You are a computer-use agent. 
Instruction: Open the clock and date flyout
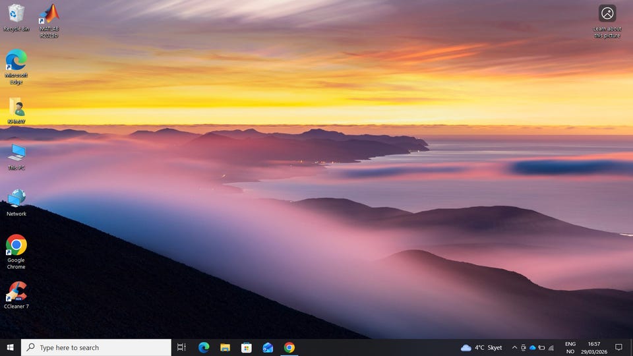tap(593, 347)
